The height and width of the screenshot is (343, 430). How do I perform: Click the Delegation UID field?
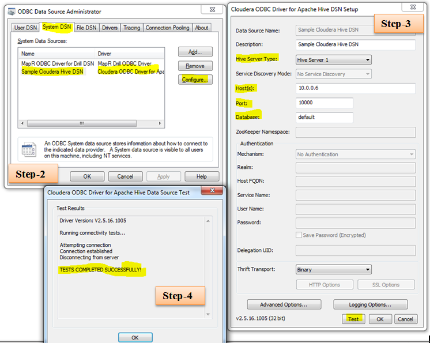tap(356, 250)
